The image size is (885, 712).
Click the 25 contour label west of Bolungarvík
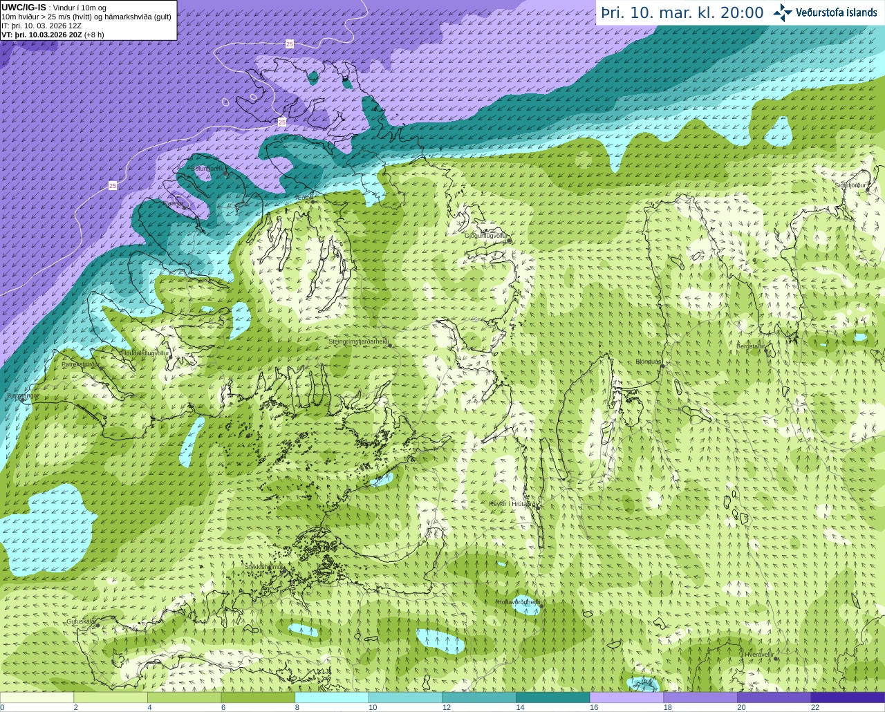tap(113, 185)
